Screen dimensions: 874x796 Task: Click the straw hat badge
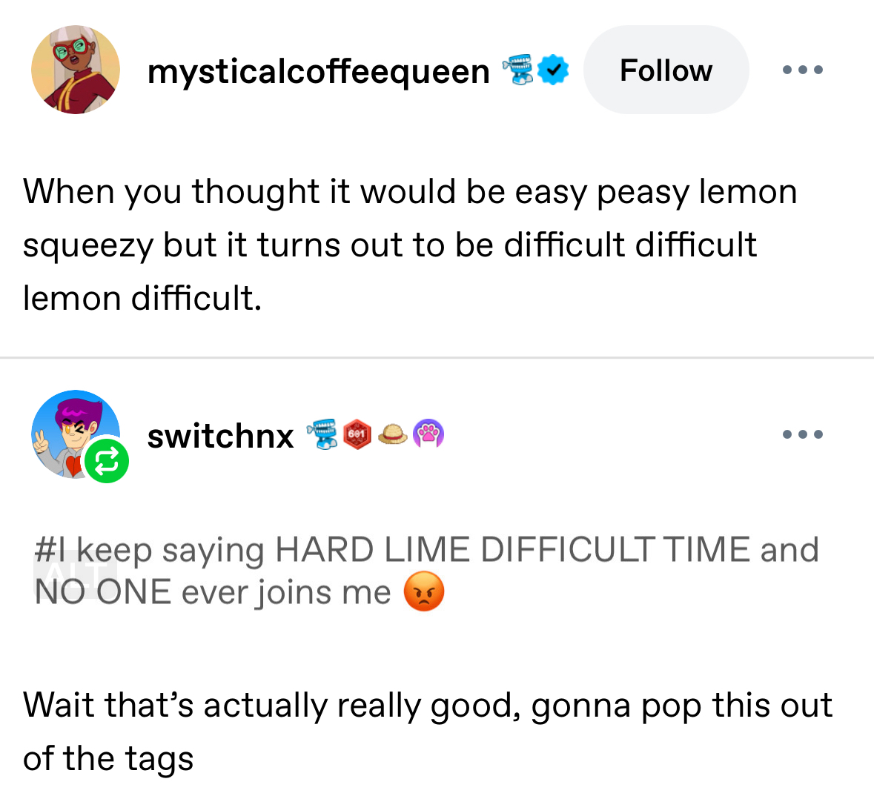tap(393, 434)
